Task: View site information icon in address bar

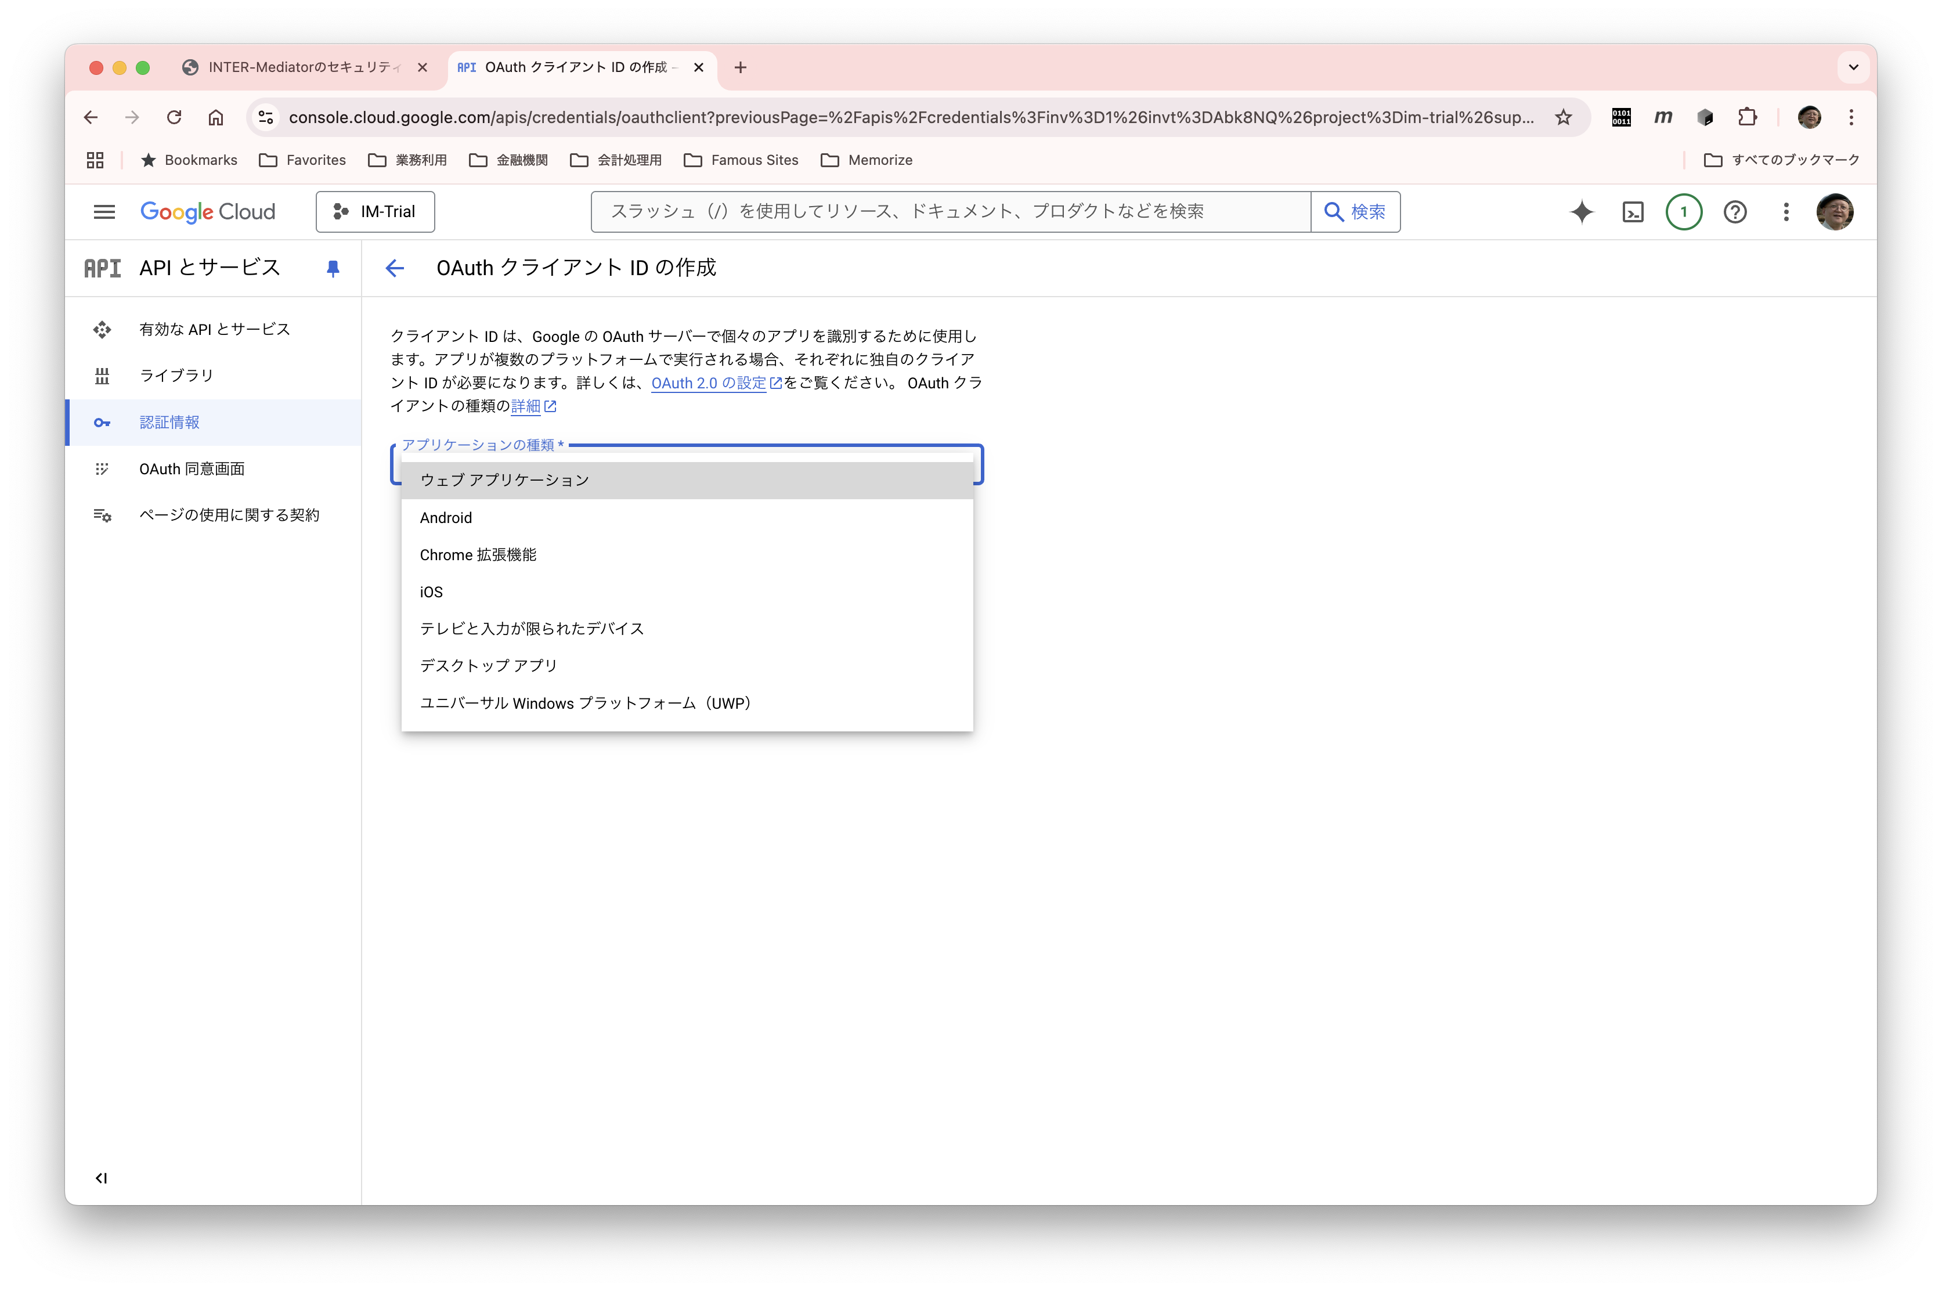Action: pyautogui.click(x=265, y=117)
